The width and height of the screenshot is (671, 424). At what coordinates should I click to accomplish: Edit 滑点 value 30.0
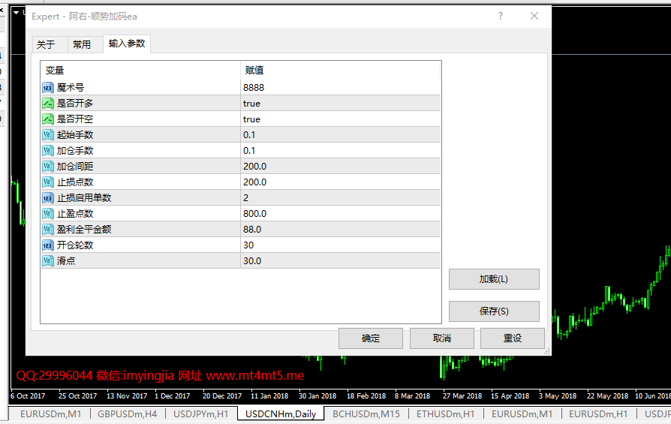pyautogui.click(x=341, y=261)
